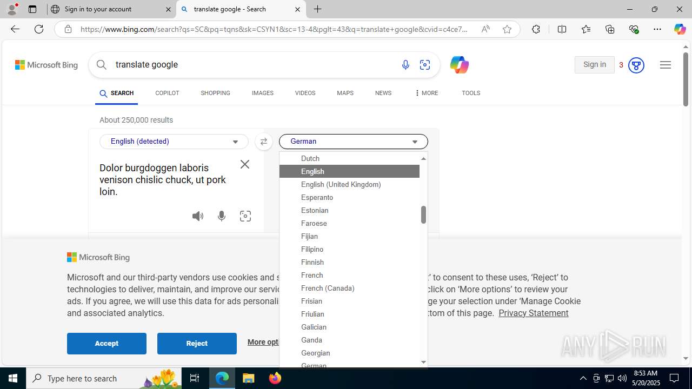
Task: Open Edge Settings and more menu
Action: (x=657, y=29)
